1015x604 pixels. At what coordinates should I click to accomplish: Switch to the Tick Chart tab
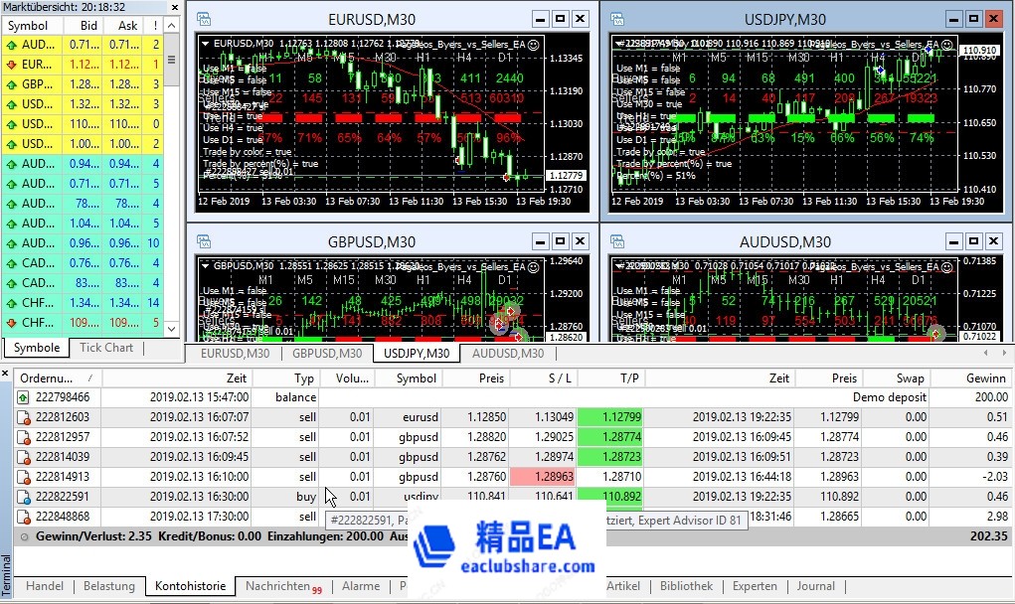(106, 348)
